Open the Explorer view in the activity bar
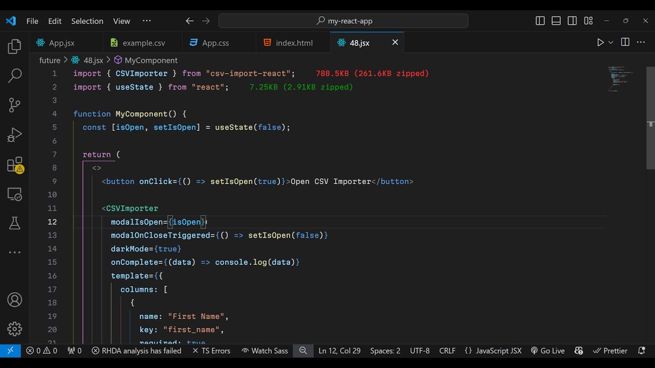Screen dimensions: 655x368 (14, 47)
